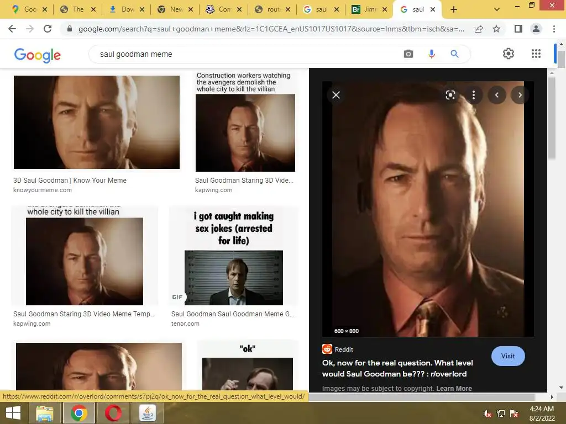Open the Google apps grid
Screen dimensions: 566x424
tap(536, 54)
